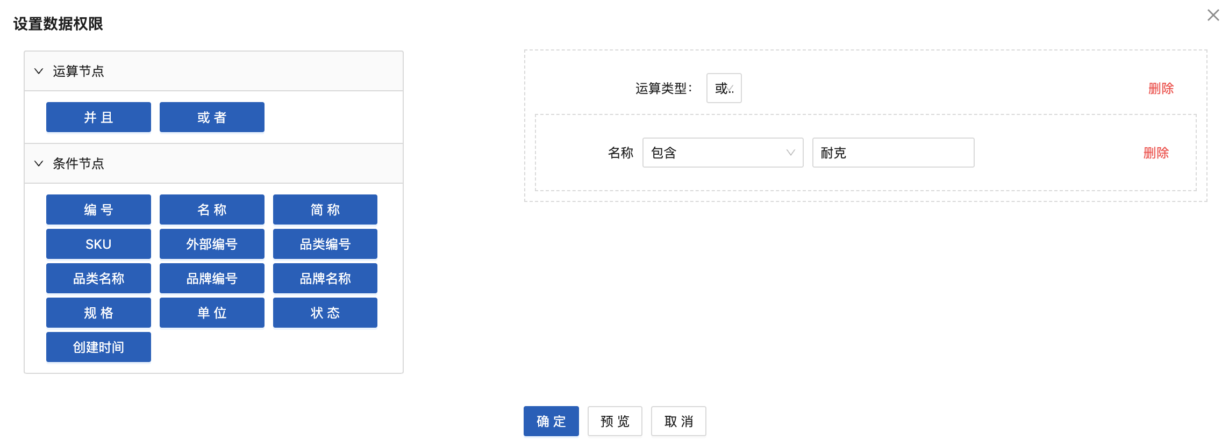Add the 状态 condition node
The image size is (1229, 448).
point(325,313)
